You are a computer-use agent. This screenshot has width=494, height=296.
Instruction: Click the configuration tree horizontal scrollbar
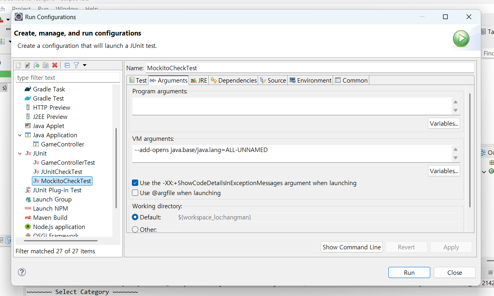tap(61, 241)
